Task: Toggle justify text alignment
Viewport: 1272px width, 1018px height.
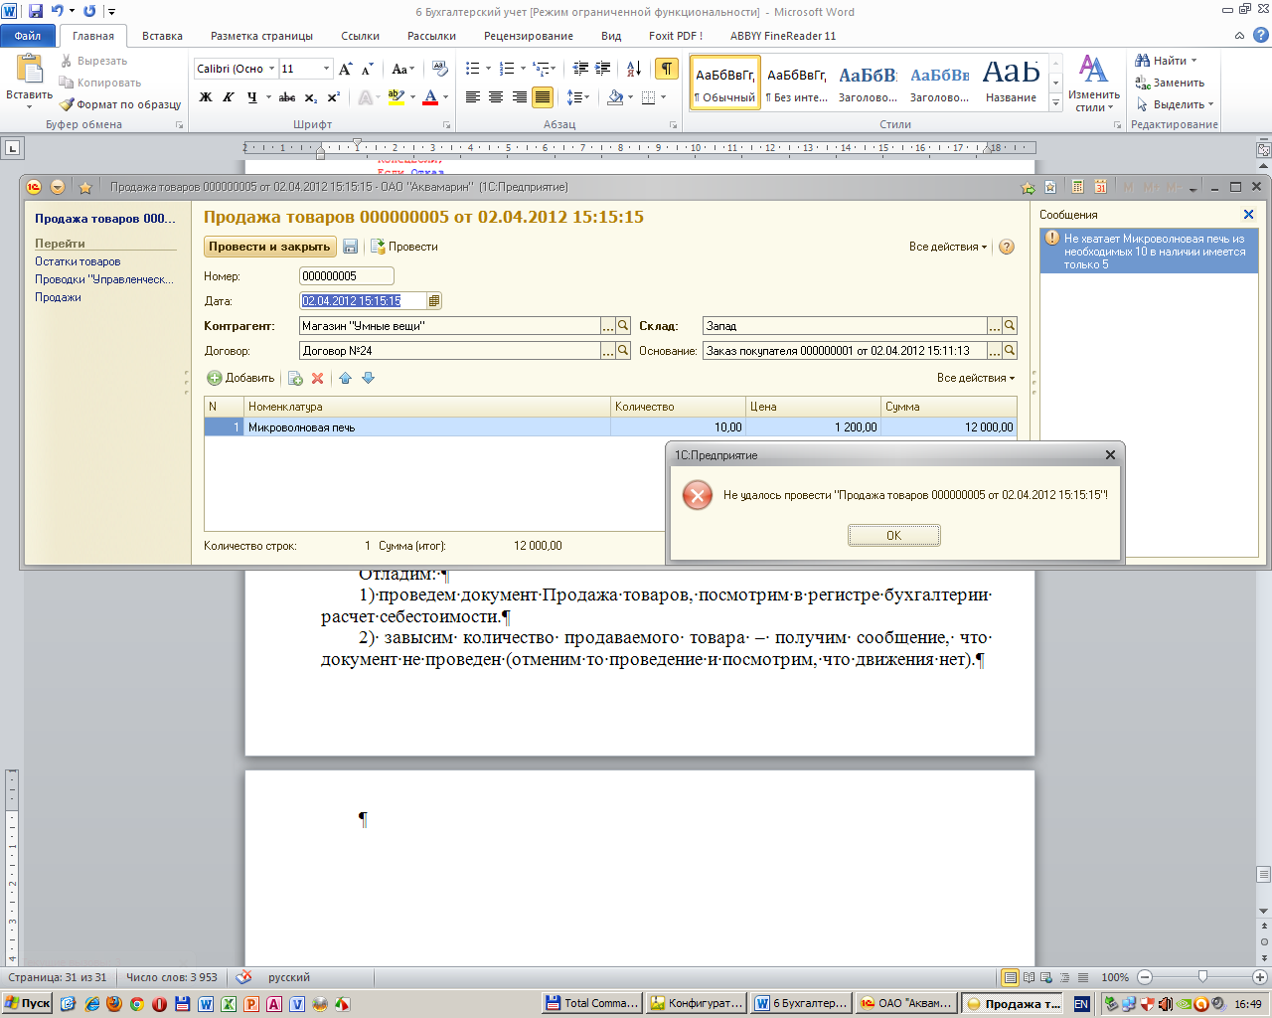Action: 543,97
